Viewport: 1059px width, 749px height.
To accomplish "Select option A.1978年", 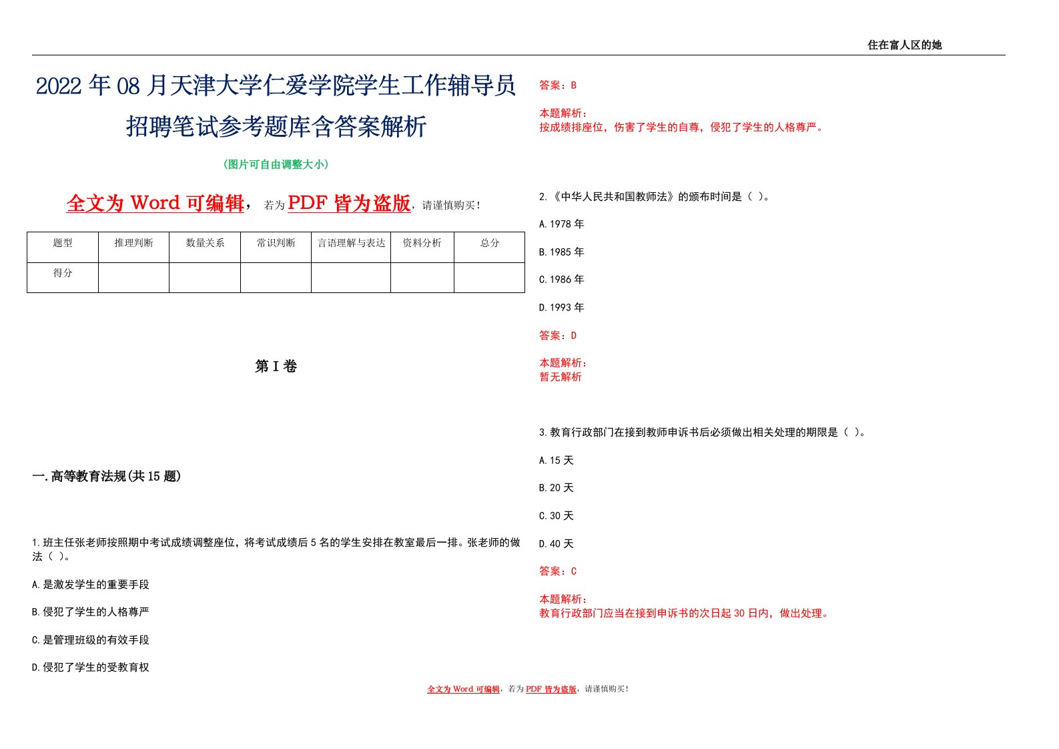I will tap(562, 224).
